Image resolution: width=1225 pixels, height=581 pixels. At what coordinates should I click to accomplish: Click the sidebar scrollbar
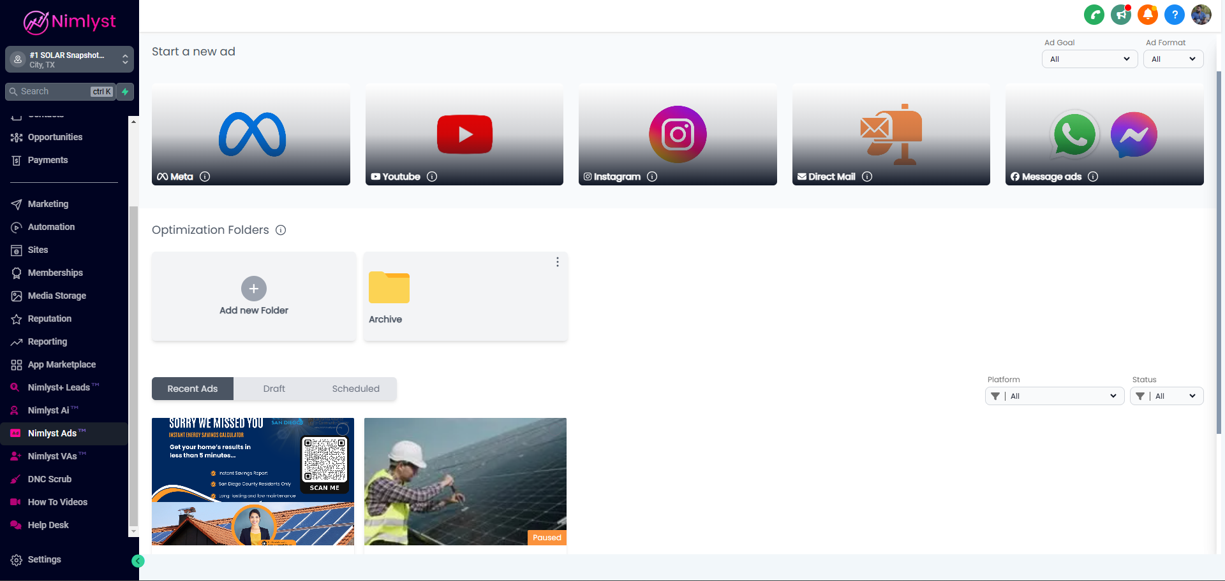coord(133,366)
